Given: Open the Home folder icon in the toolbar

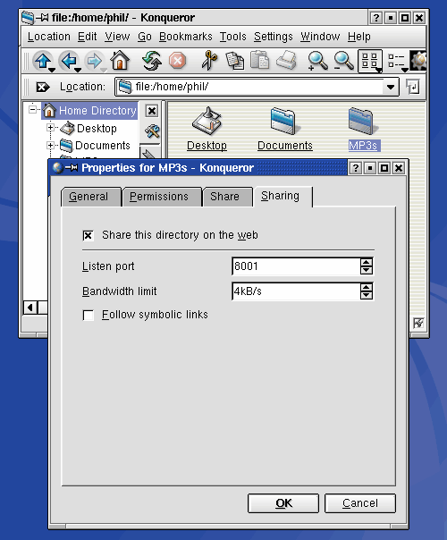Looking at the screenshot, I should pos(120,61).
